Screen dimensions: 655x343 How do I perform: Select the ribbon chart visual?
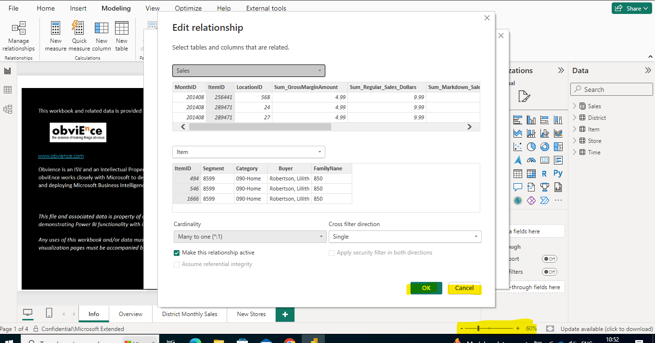tap(558, 133)
